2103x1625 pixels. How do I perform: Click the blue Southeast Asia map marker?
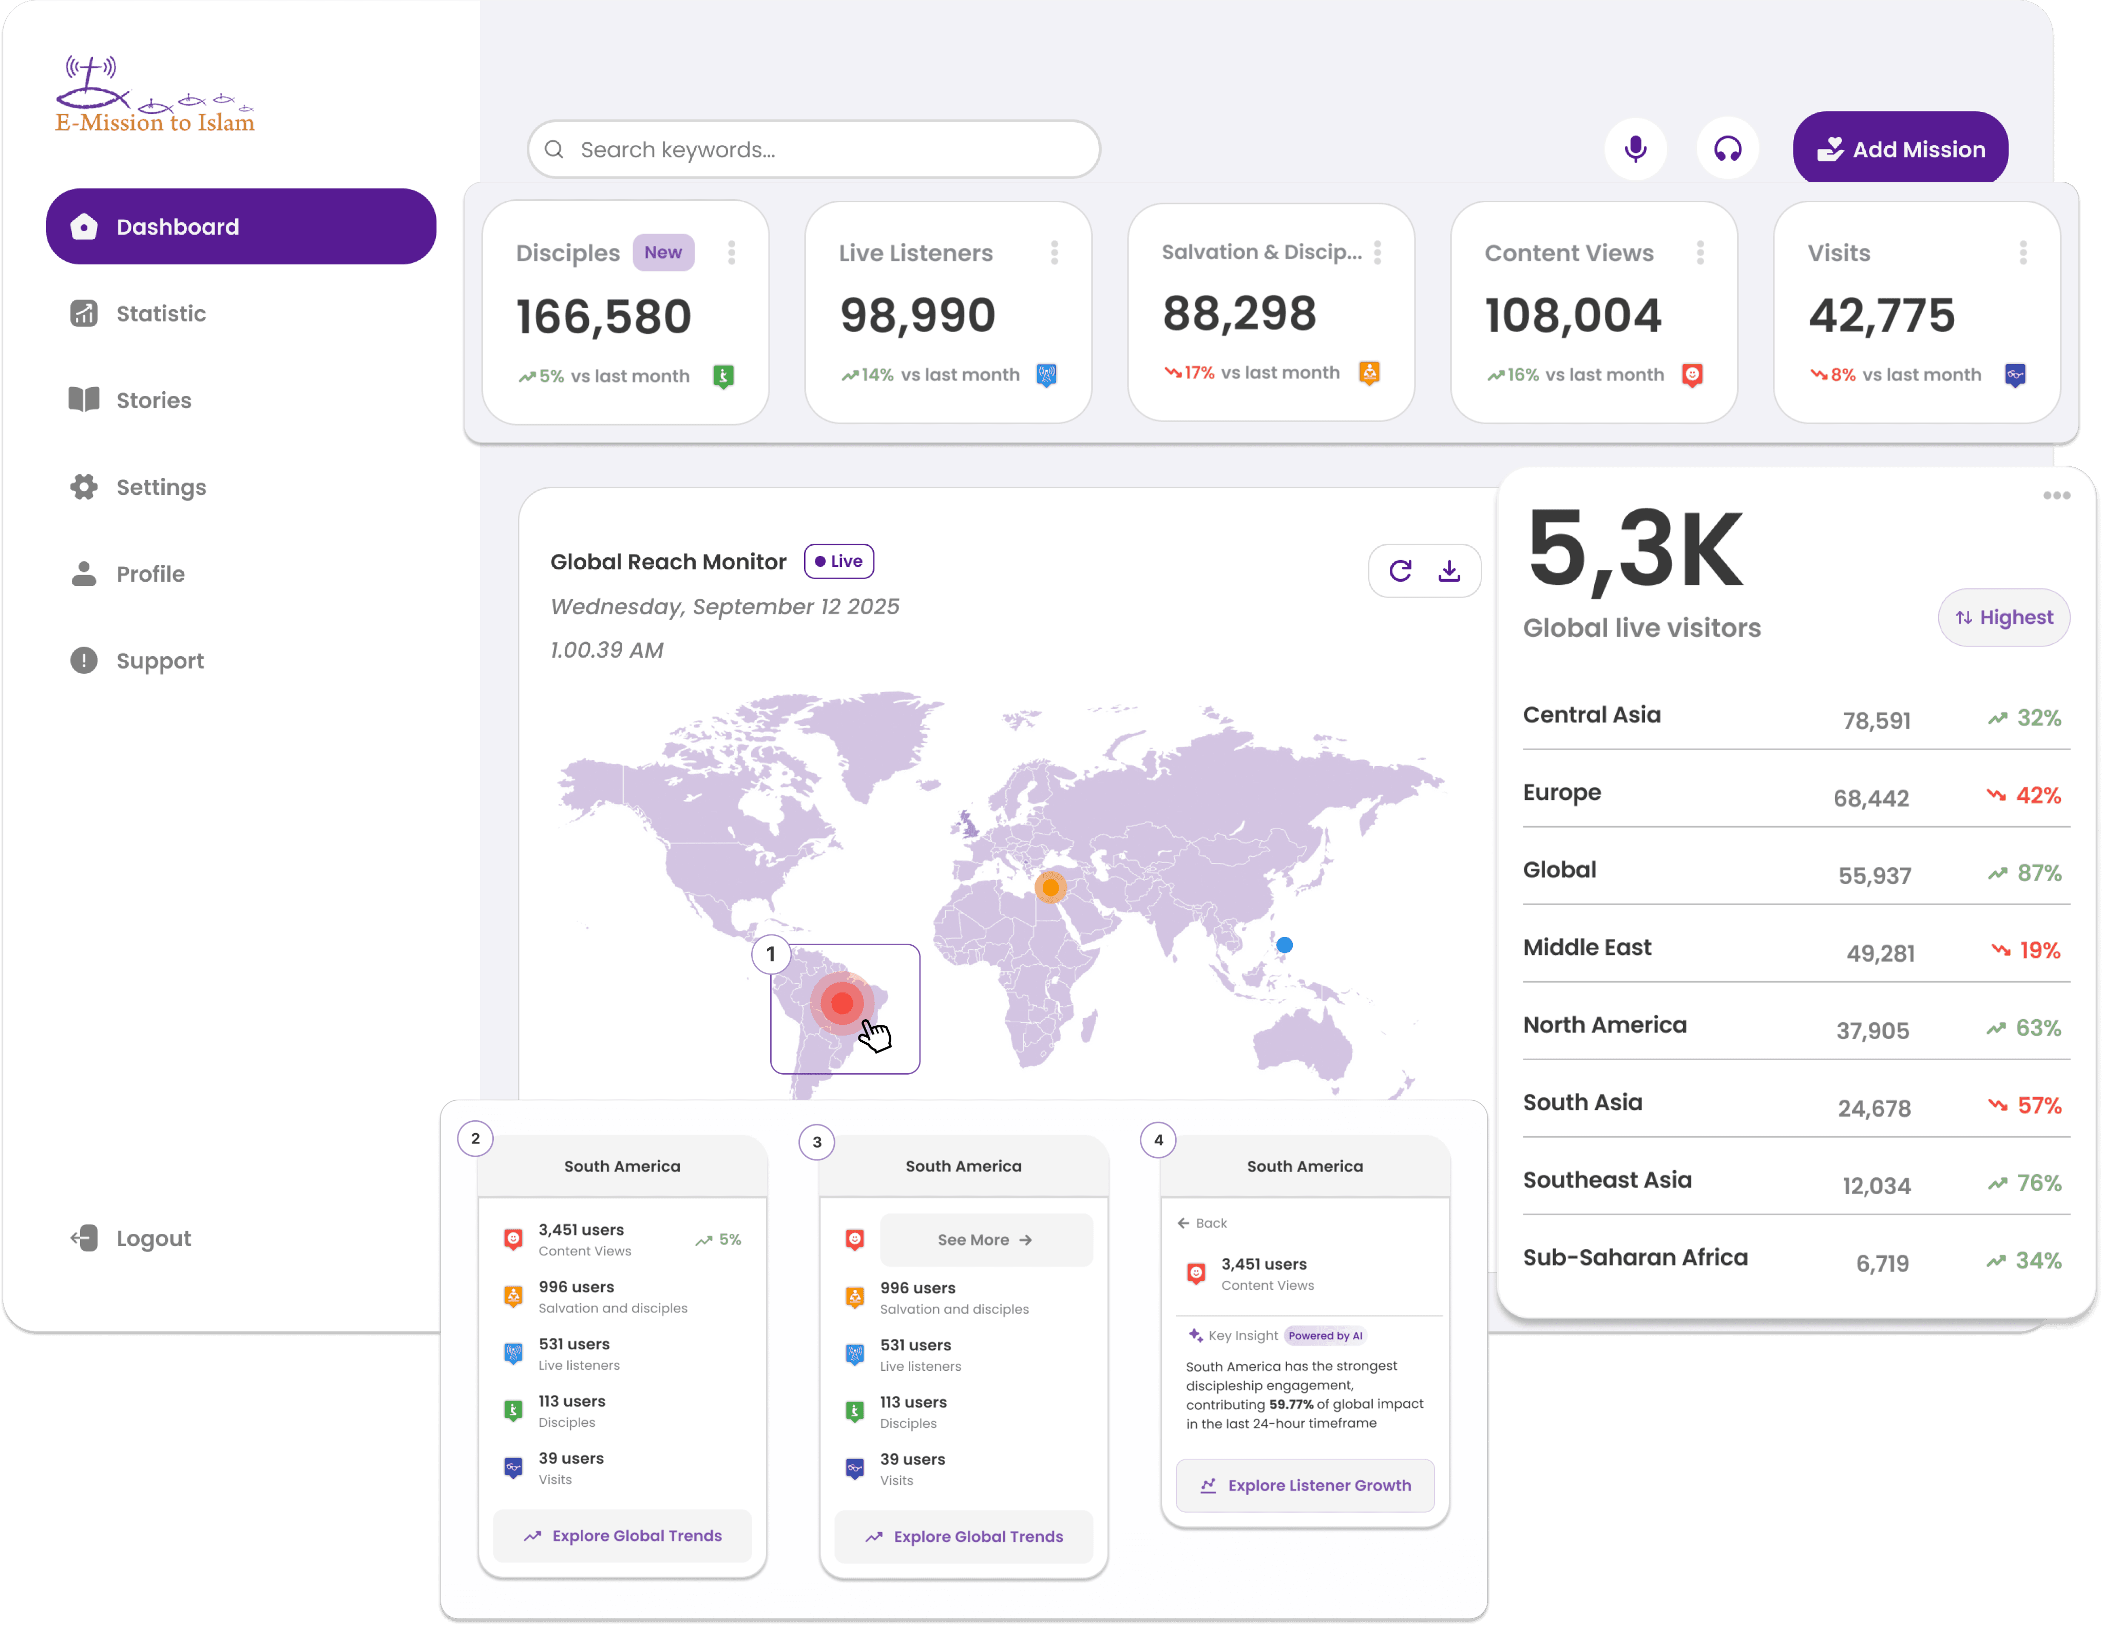click(x=1285, y=945)
